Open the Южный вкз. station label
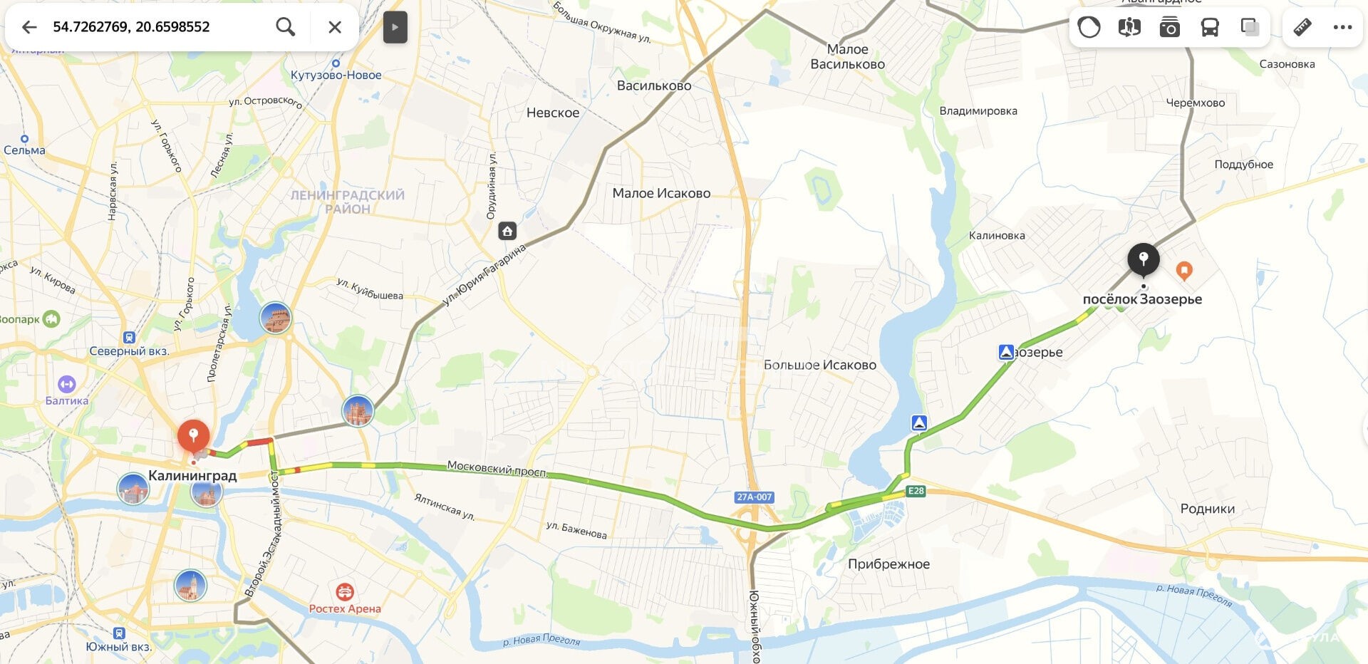Image resolution: width=1368 pixels, height=664 pixels. coord(118,646)
